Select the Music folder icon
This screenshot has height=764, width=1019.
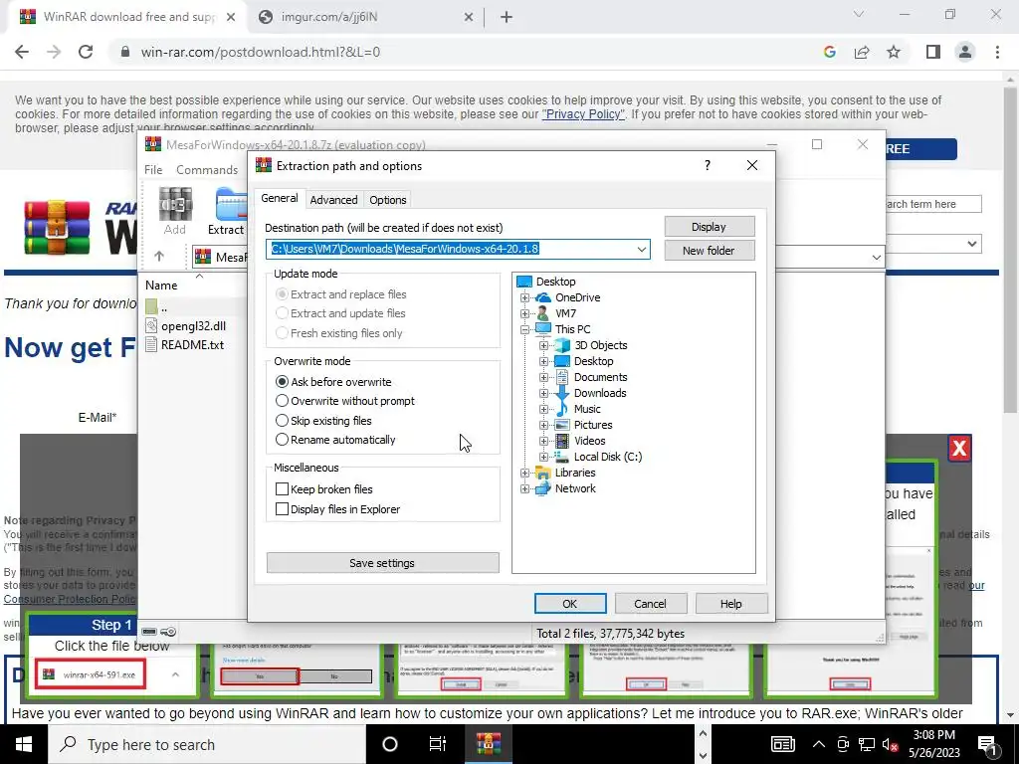tap(562, 409)
